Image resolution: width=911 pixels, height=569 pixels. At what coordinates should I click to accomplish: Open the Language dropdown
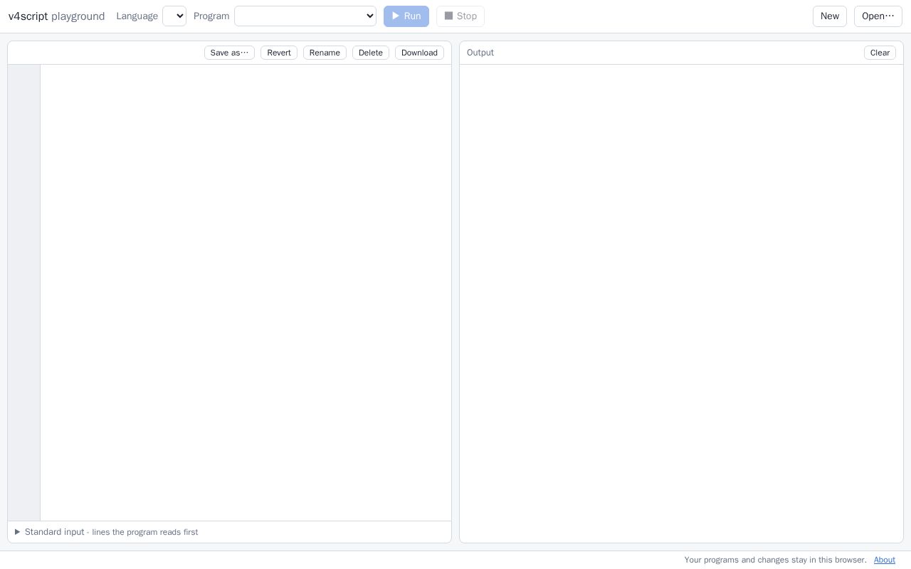click(x=174, y=16)
